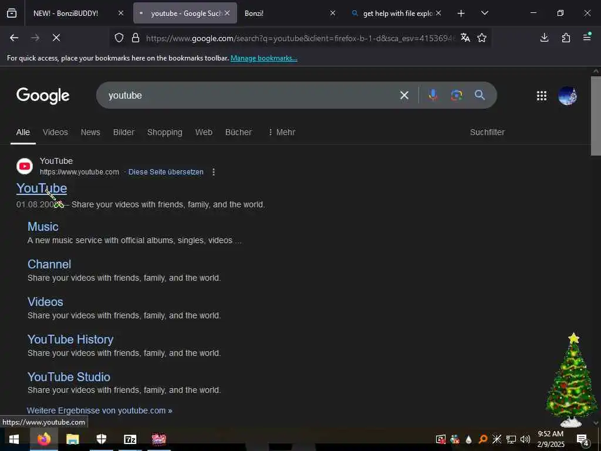Click the Firefox address bar URL
Viewport: 601px width, 451px height.
tap(300, 38)
